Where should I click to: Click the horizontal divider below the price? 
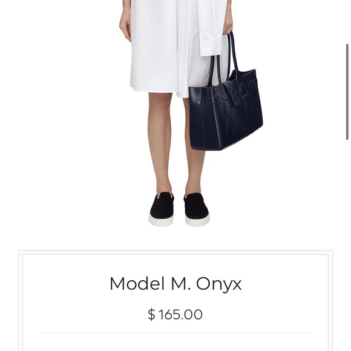pyautogui.click(x=175, y=333)
